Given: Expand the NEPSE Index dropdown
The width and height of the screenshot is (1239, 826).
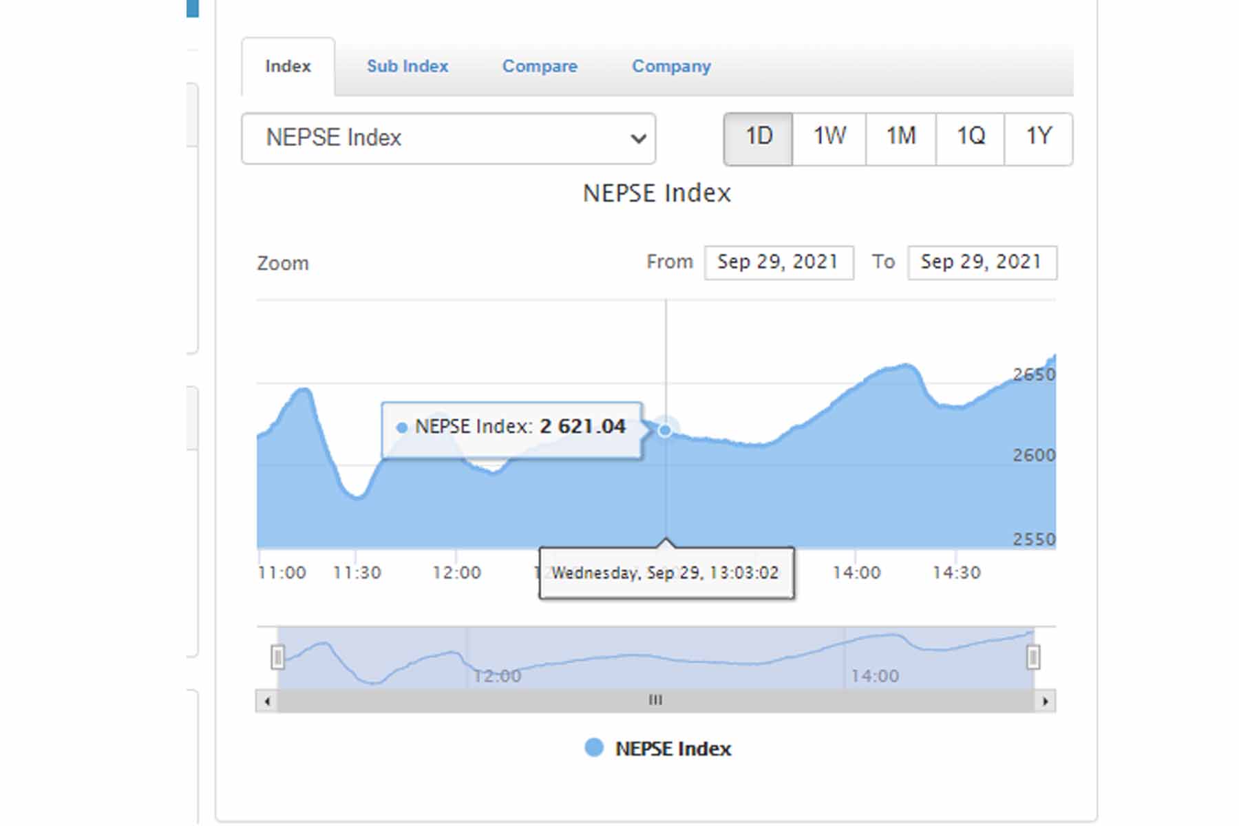Looking at the screenshot, I should pyautogui.click(x=448, y=138).
